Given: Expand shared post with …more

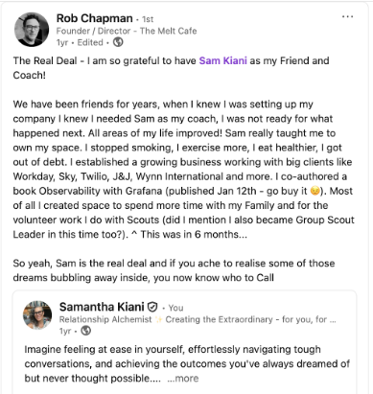Looking at the screenshot, I should (183, 379).
